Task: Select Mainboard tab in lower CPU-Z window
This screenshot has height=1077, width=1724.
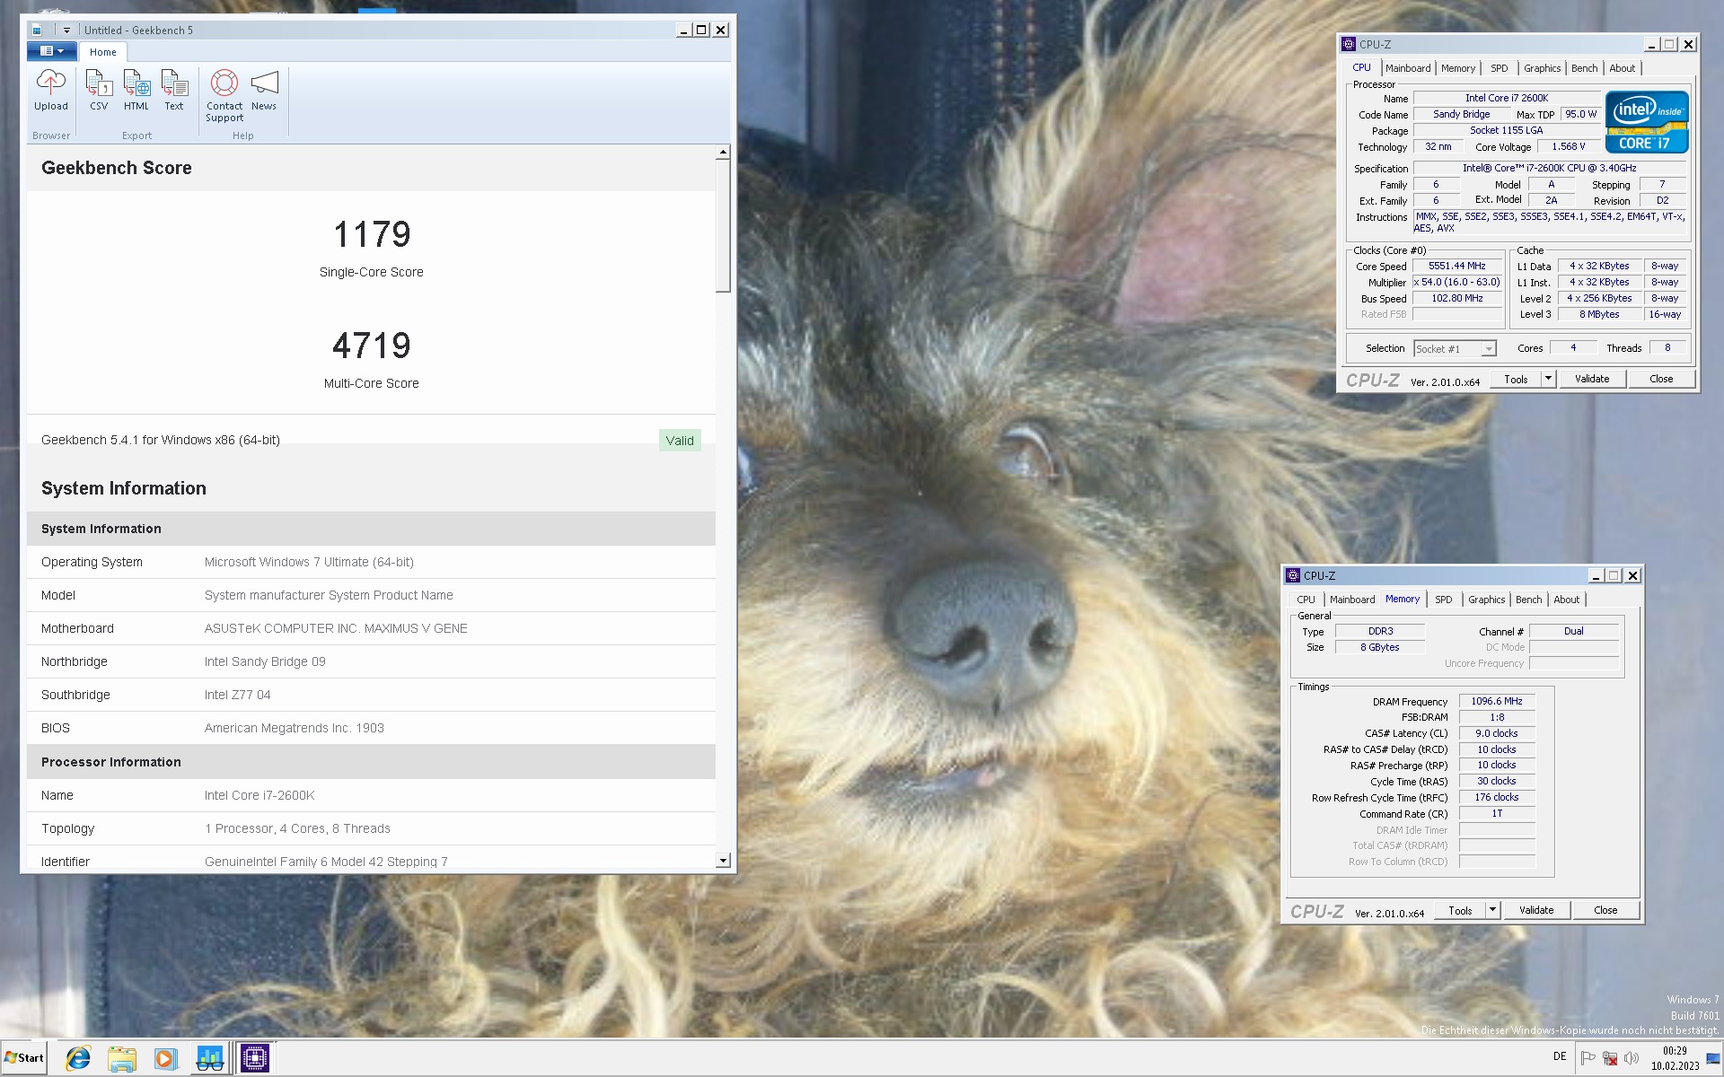Action: point(1351,600)
